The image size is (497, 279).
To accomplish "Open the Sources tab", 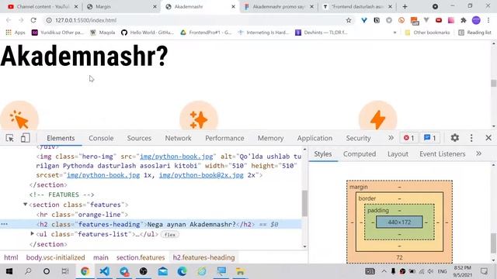I will (x=139, y=138).
